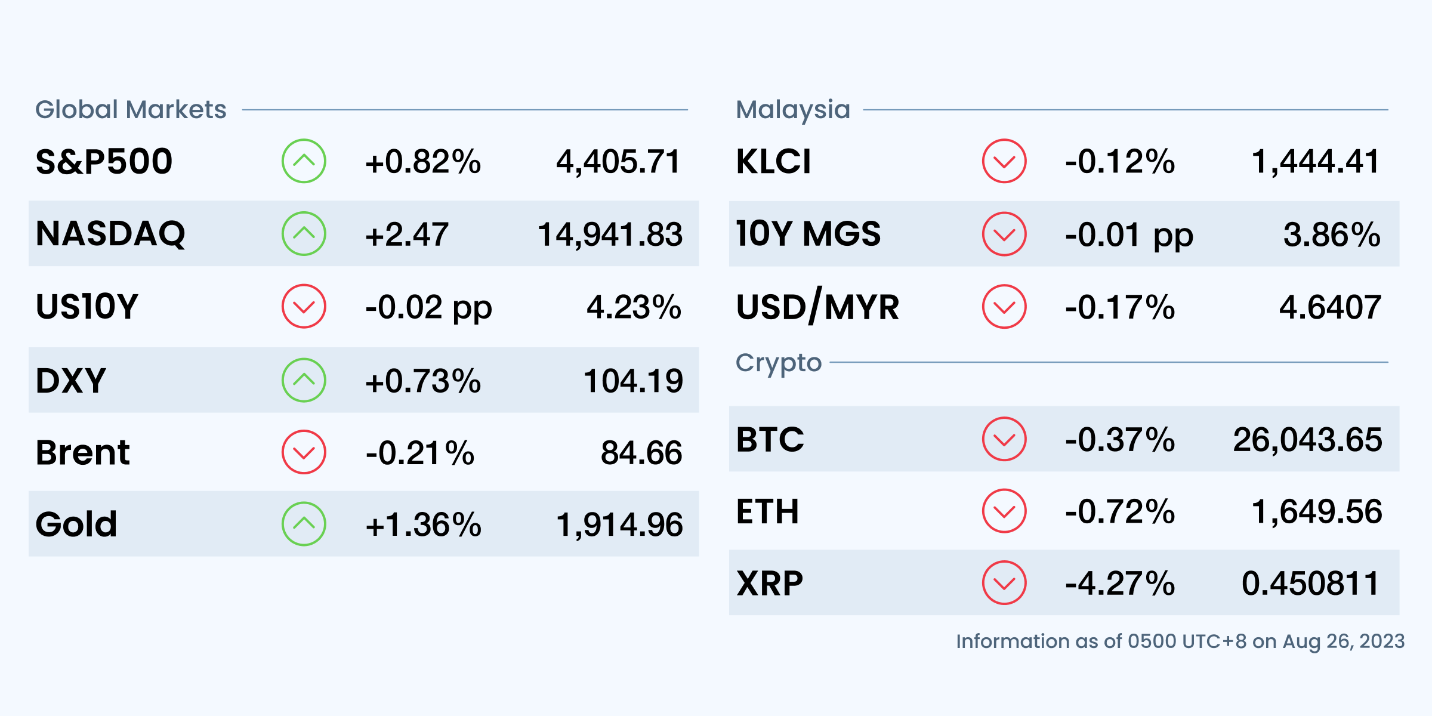Viewport: 1432px width, 716px height.
Task: Select the Crypto section heading
Action: pyautogui.click(x=778, y=362)
